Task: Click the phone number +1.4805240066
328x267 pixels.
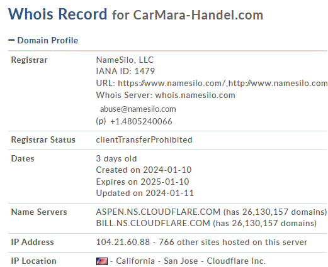Action: pos(141,121)
